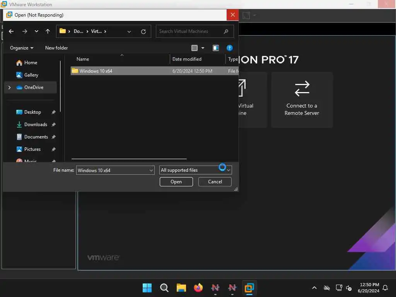Launch Firefox from the taskbar
Screen dimensions: 396x297
coord(198,288)
